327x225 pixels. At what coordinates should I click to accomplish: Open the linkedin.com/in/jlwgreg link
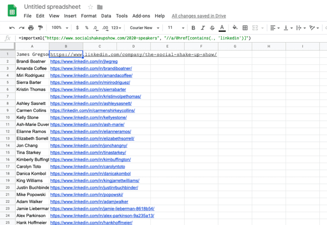click(84, 62)
